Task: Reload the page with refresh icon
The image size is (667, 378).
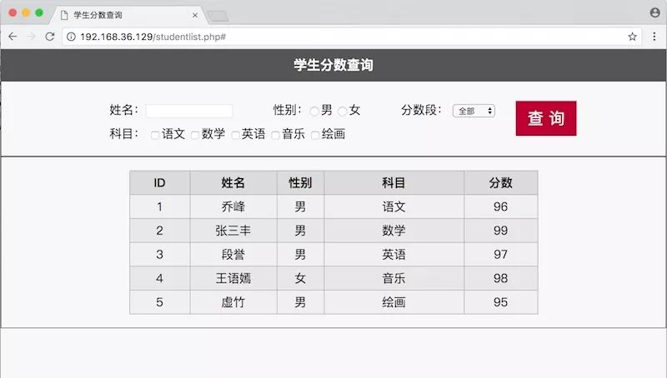Action: pos(50,37)
